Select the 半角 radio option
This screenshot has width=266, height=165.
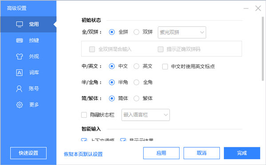tap(112, 82)
